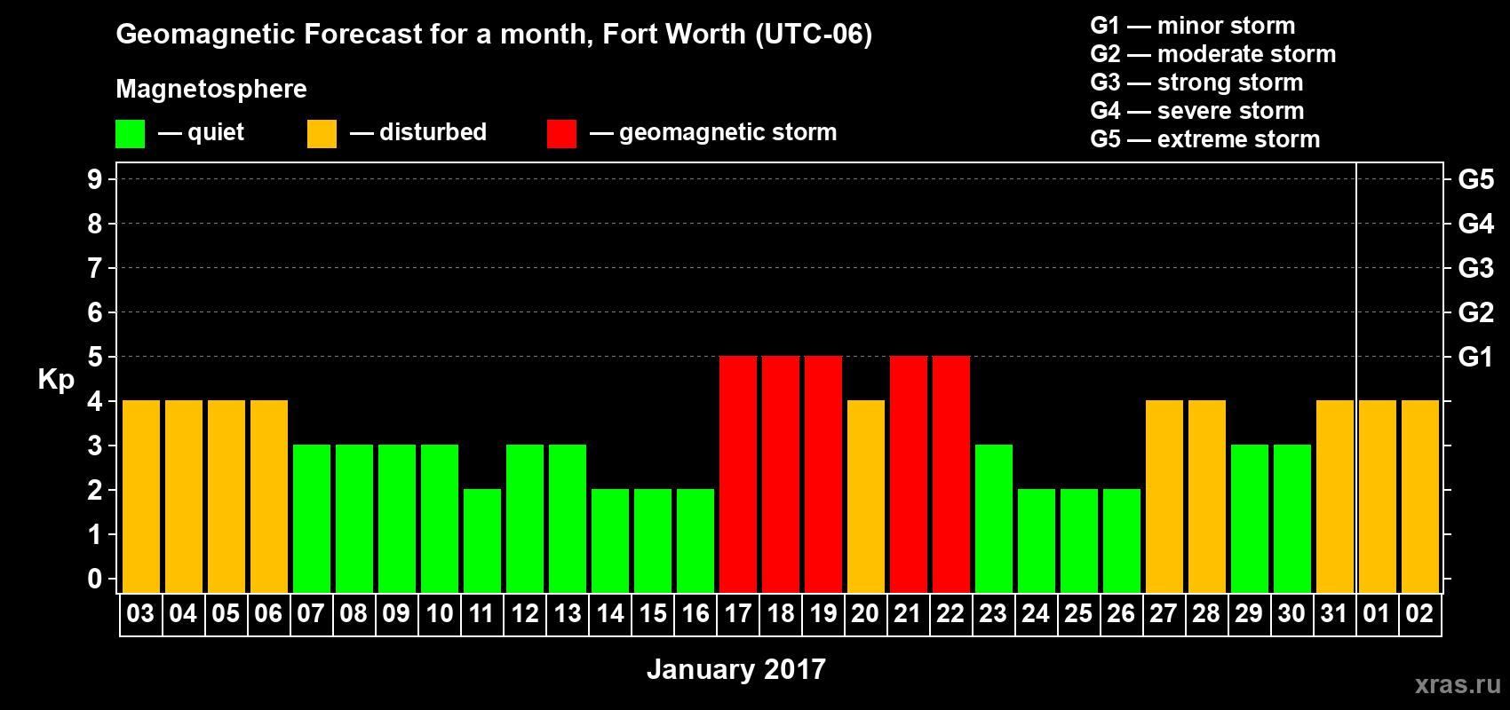Viewport: 1510px width, 710px height.
Task: Click the '— disturbed' legend label
Action: pos(417,132)
